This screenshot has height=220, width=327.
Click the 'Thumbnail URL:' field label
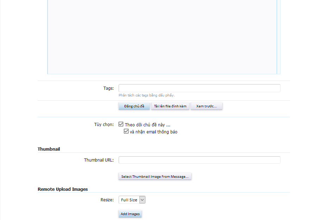99,160
